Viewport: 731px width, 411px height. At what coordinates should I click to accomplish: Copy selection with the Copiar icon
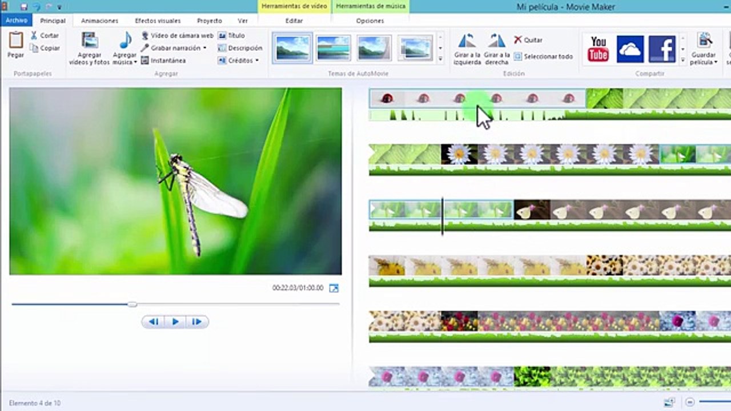coord(45,48)
